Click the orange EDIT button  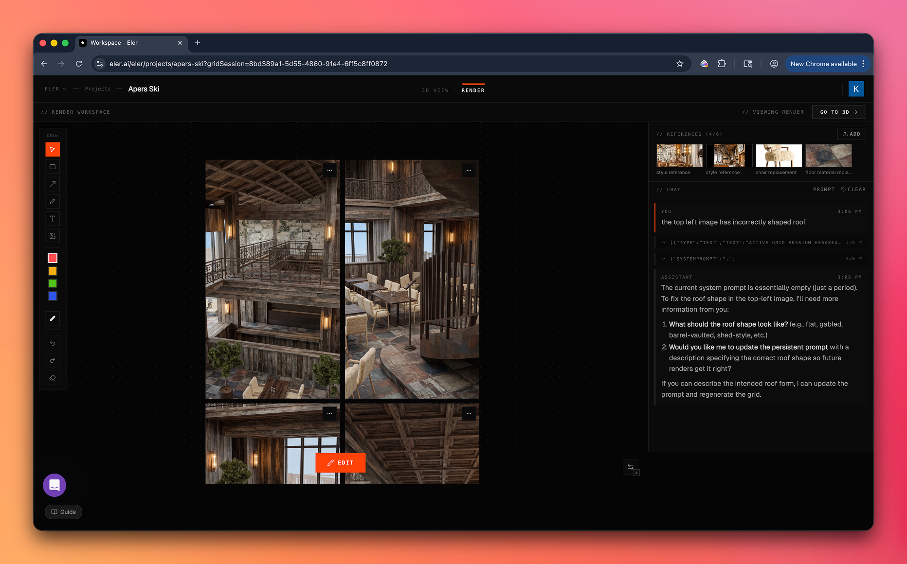pyautogui.click(x=340, y=463)
